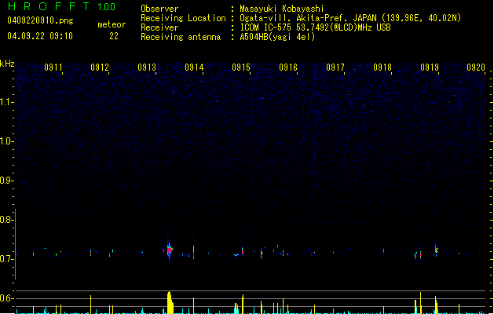Click the date stamp 04.09.22 09:10
494x314 pixels.
[x=40, y=36]
